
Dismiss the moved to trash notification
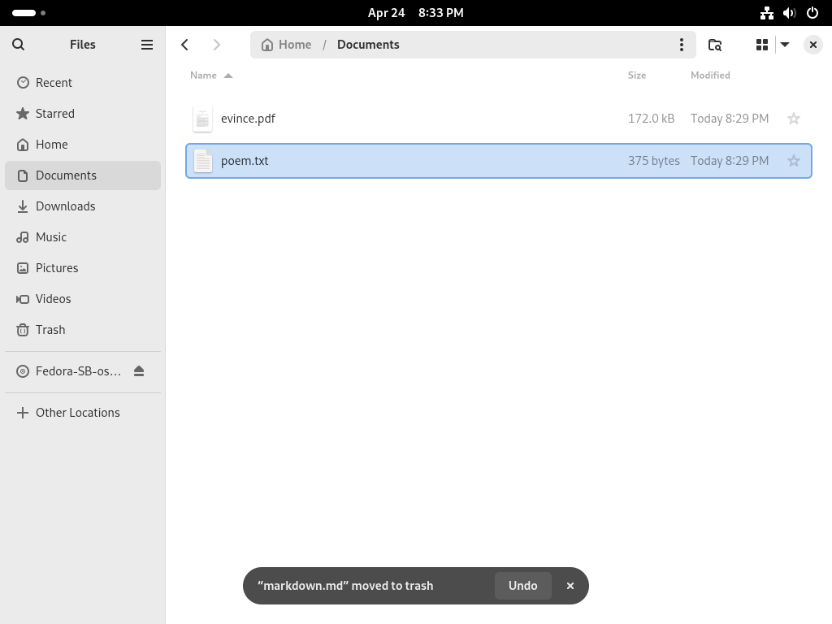(570, 586)
